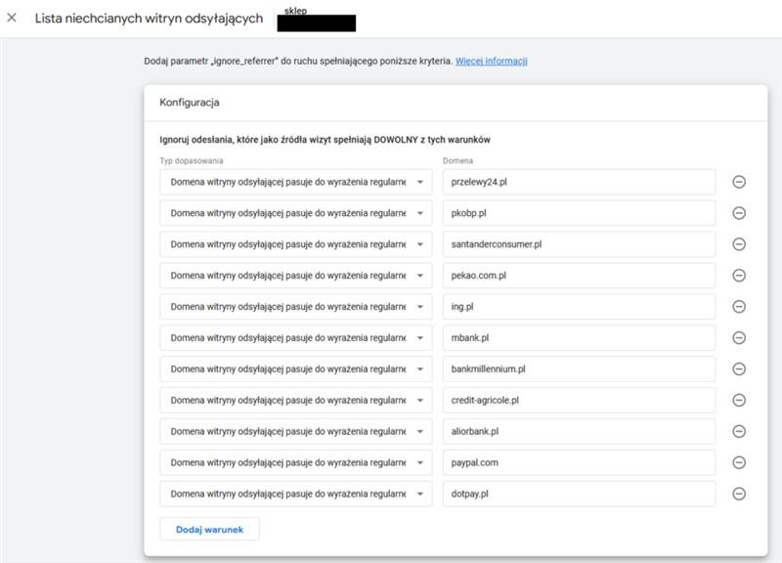This screenshot has height=563, width=782.
Task: Delete the paypal.com condition row
Action: 739,462
